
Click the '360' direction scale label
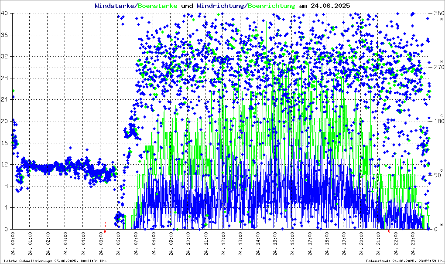tap(439, 14)
